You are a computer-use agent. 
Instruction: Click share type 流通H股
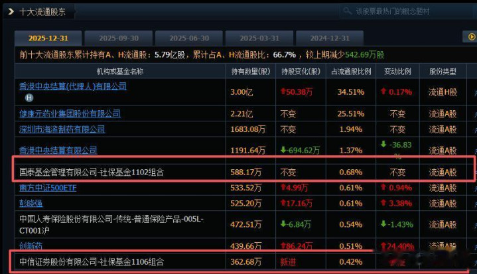[x=443, y=92]
